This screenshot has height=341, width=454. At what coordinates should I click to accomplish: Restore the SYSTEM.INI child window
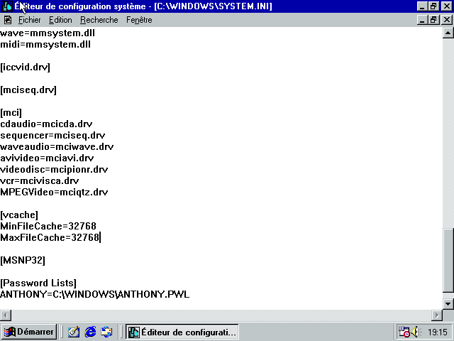click(433, 20)
